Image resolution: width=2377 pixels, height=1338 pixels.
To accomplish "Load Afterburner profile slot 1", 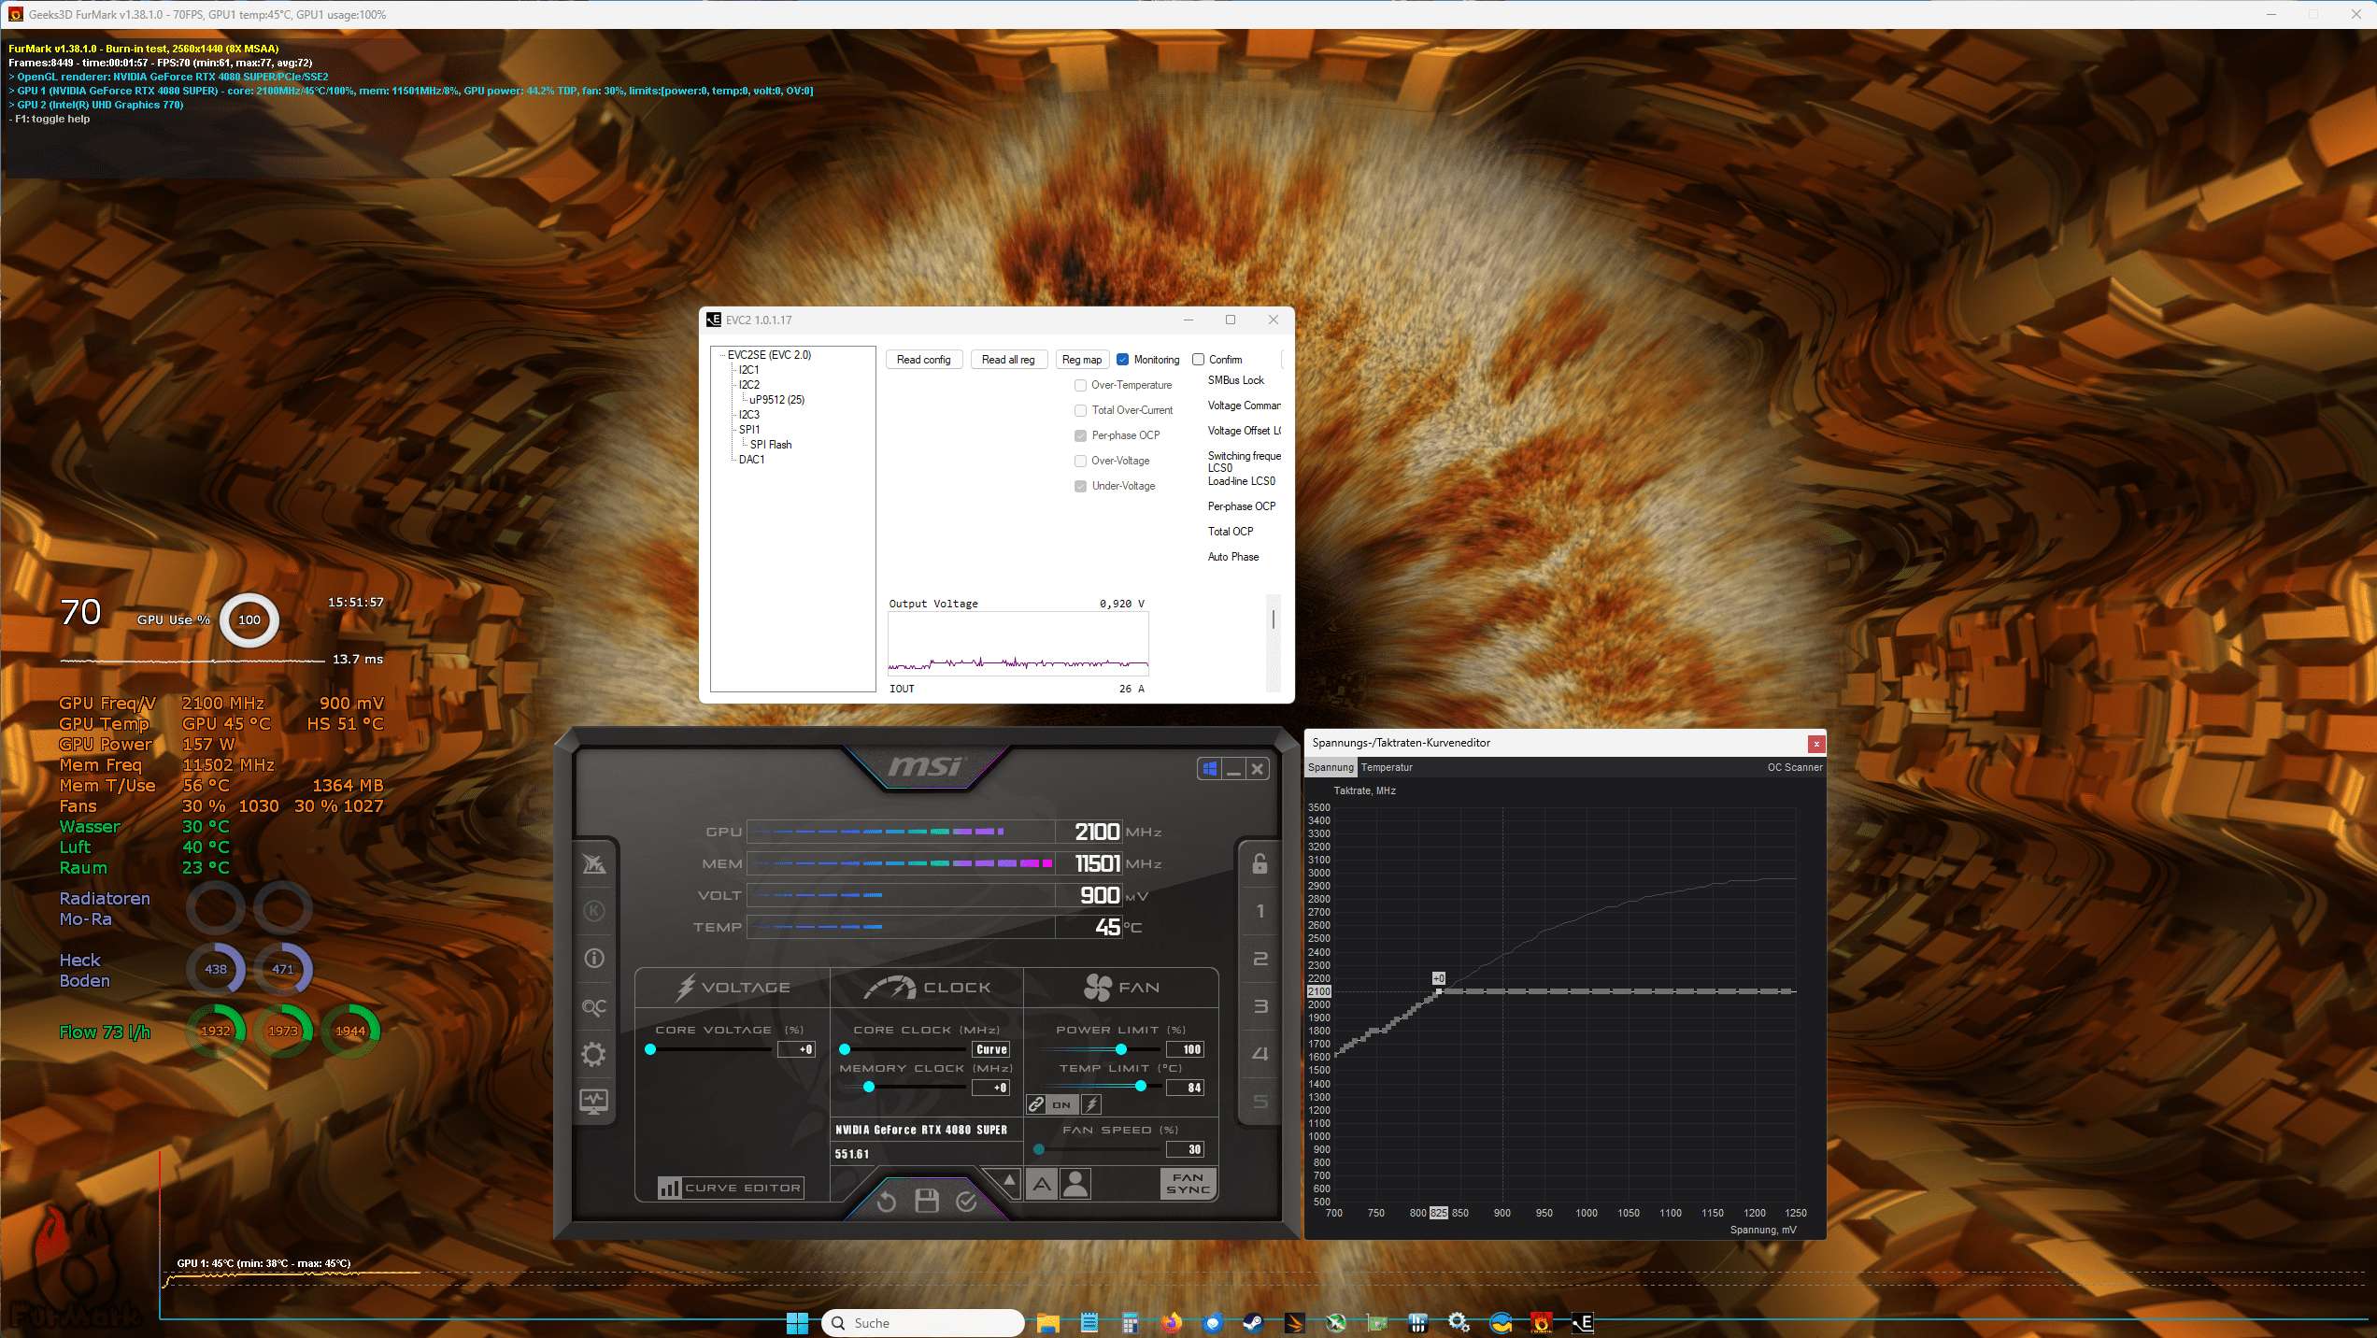I will point(1260,911).
